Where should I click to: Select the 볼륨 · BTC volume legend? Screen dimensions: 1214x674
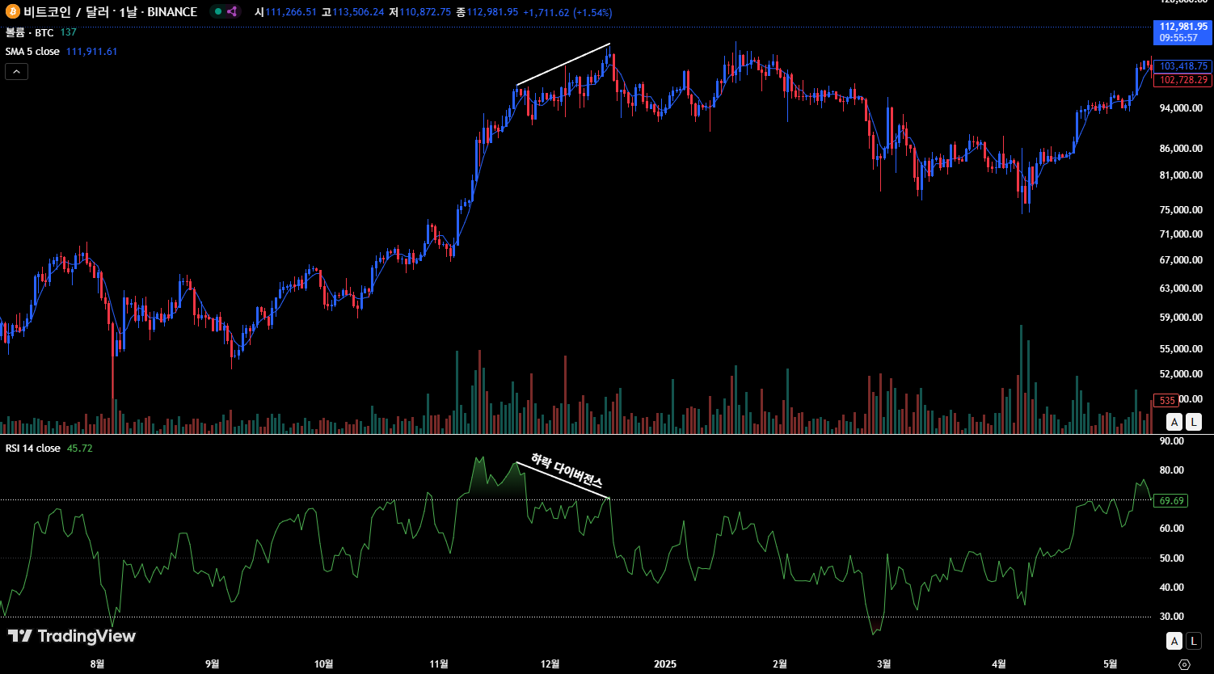[x=29, y=32]
